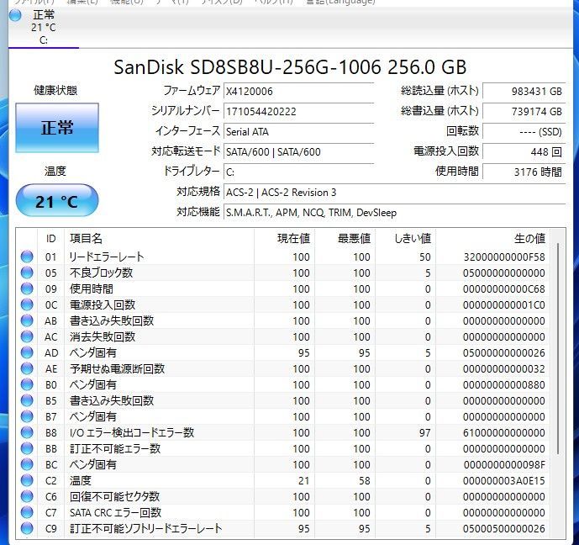Click raw value 0500500000026
The height and width of the screenshot is (545, 579).
(x=504, y=529)
